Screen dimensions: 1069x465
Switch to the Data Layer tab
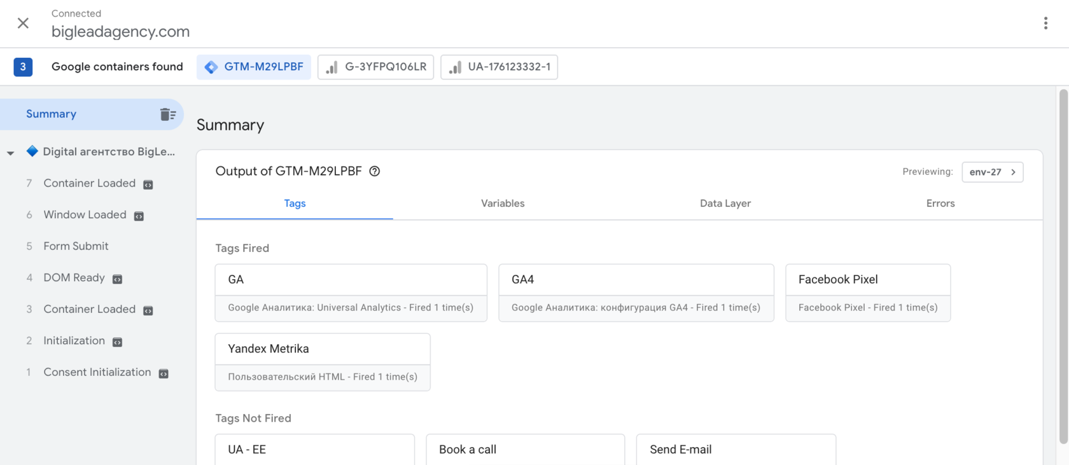[x=725, y=204]
